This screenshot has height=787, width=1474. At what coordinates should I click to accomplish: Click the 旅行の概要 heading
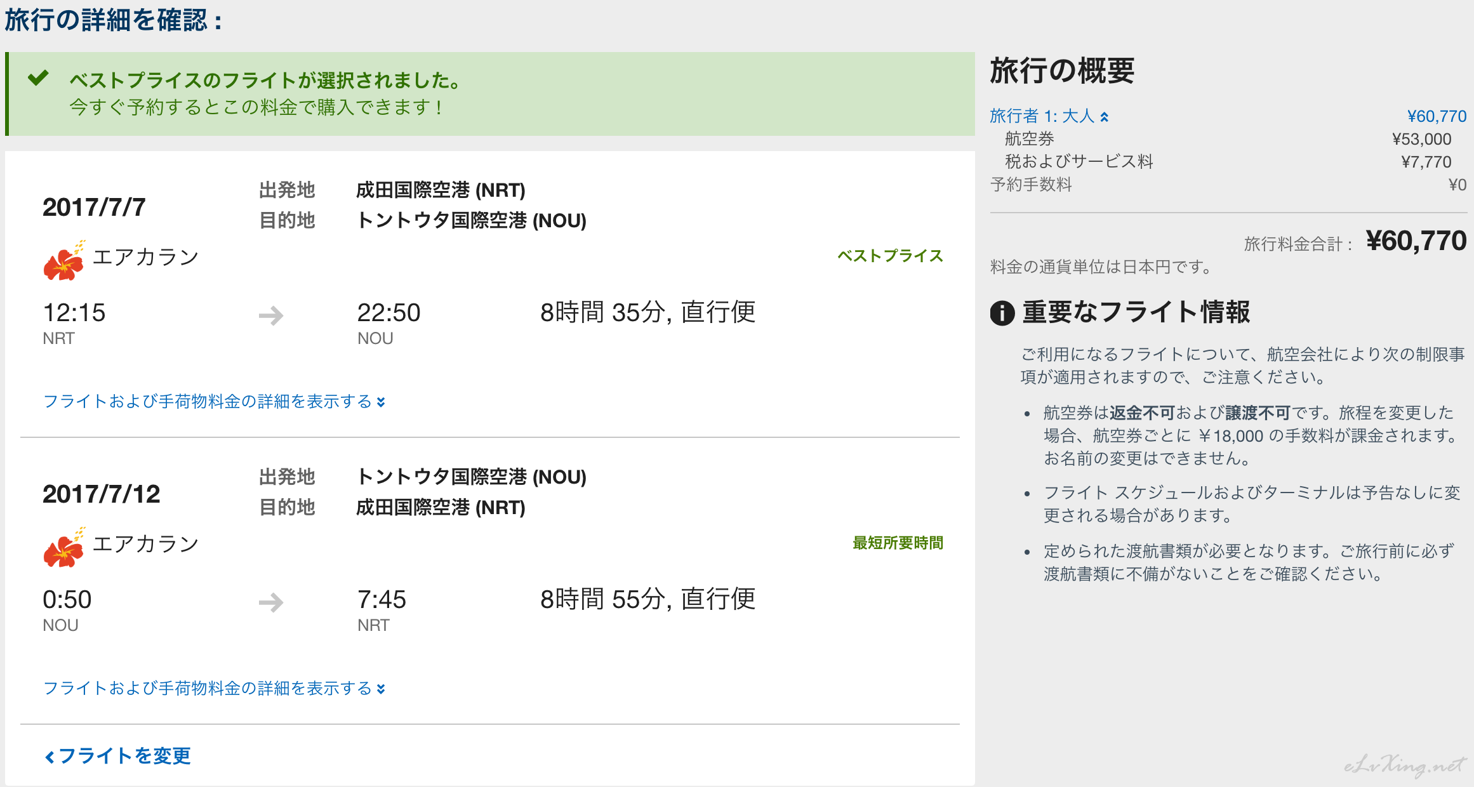coord(1062,70)
